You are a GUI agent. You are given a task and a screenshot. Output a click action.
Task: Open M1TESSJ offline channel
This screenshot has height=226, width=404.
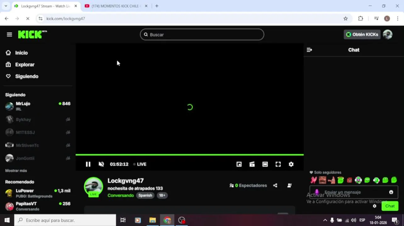tap(38, 132)
